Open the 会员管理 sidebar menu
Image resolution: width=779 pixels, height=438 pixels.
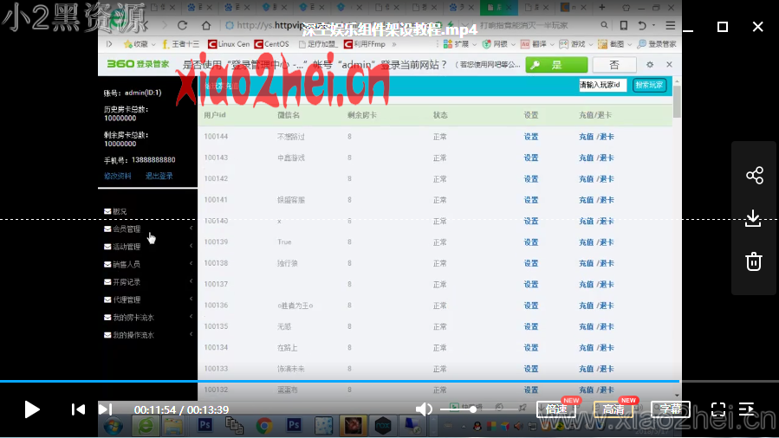[122, 229]
